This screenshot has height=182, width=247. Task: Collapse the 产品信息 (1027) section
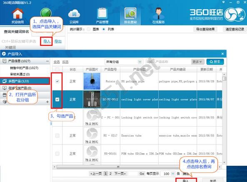(x=47, y=61)
